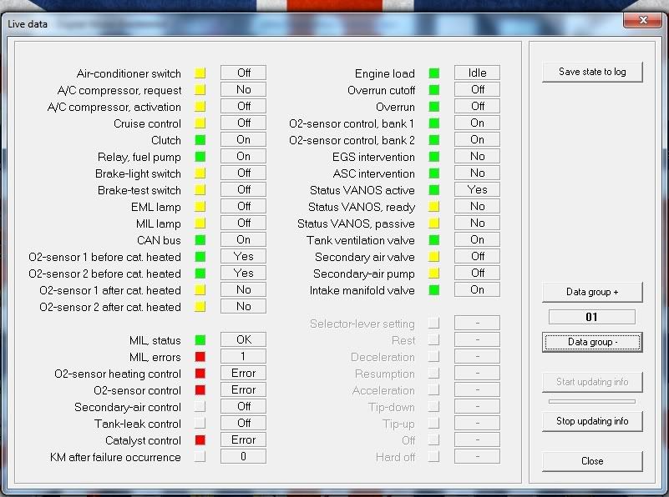Screen dimensions: 669x497
Task: Click the Close button in right panel
Action: [x=592, y=461]
